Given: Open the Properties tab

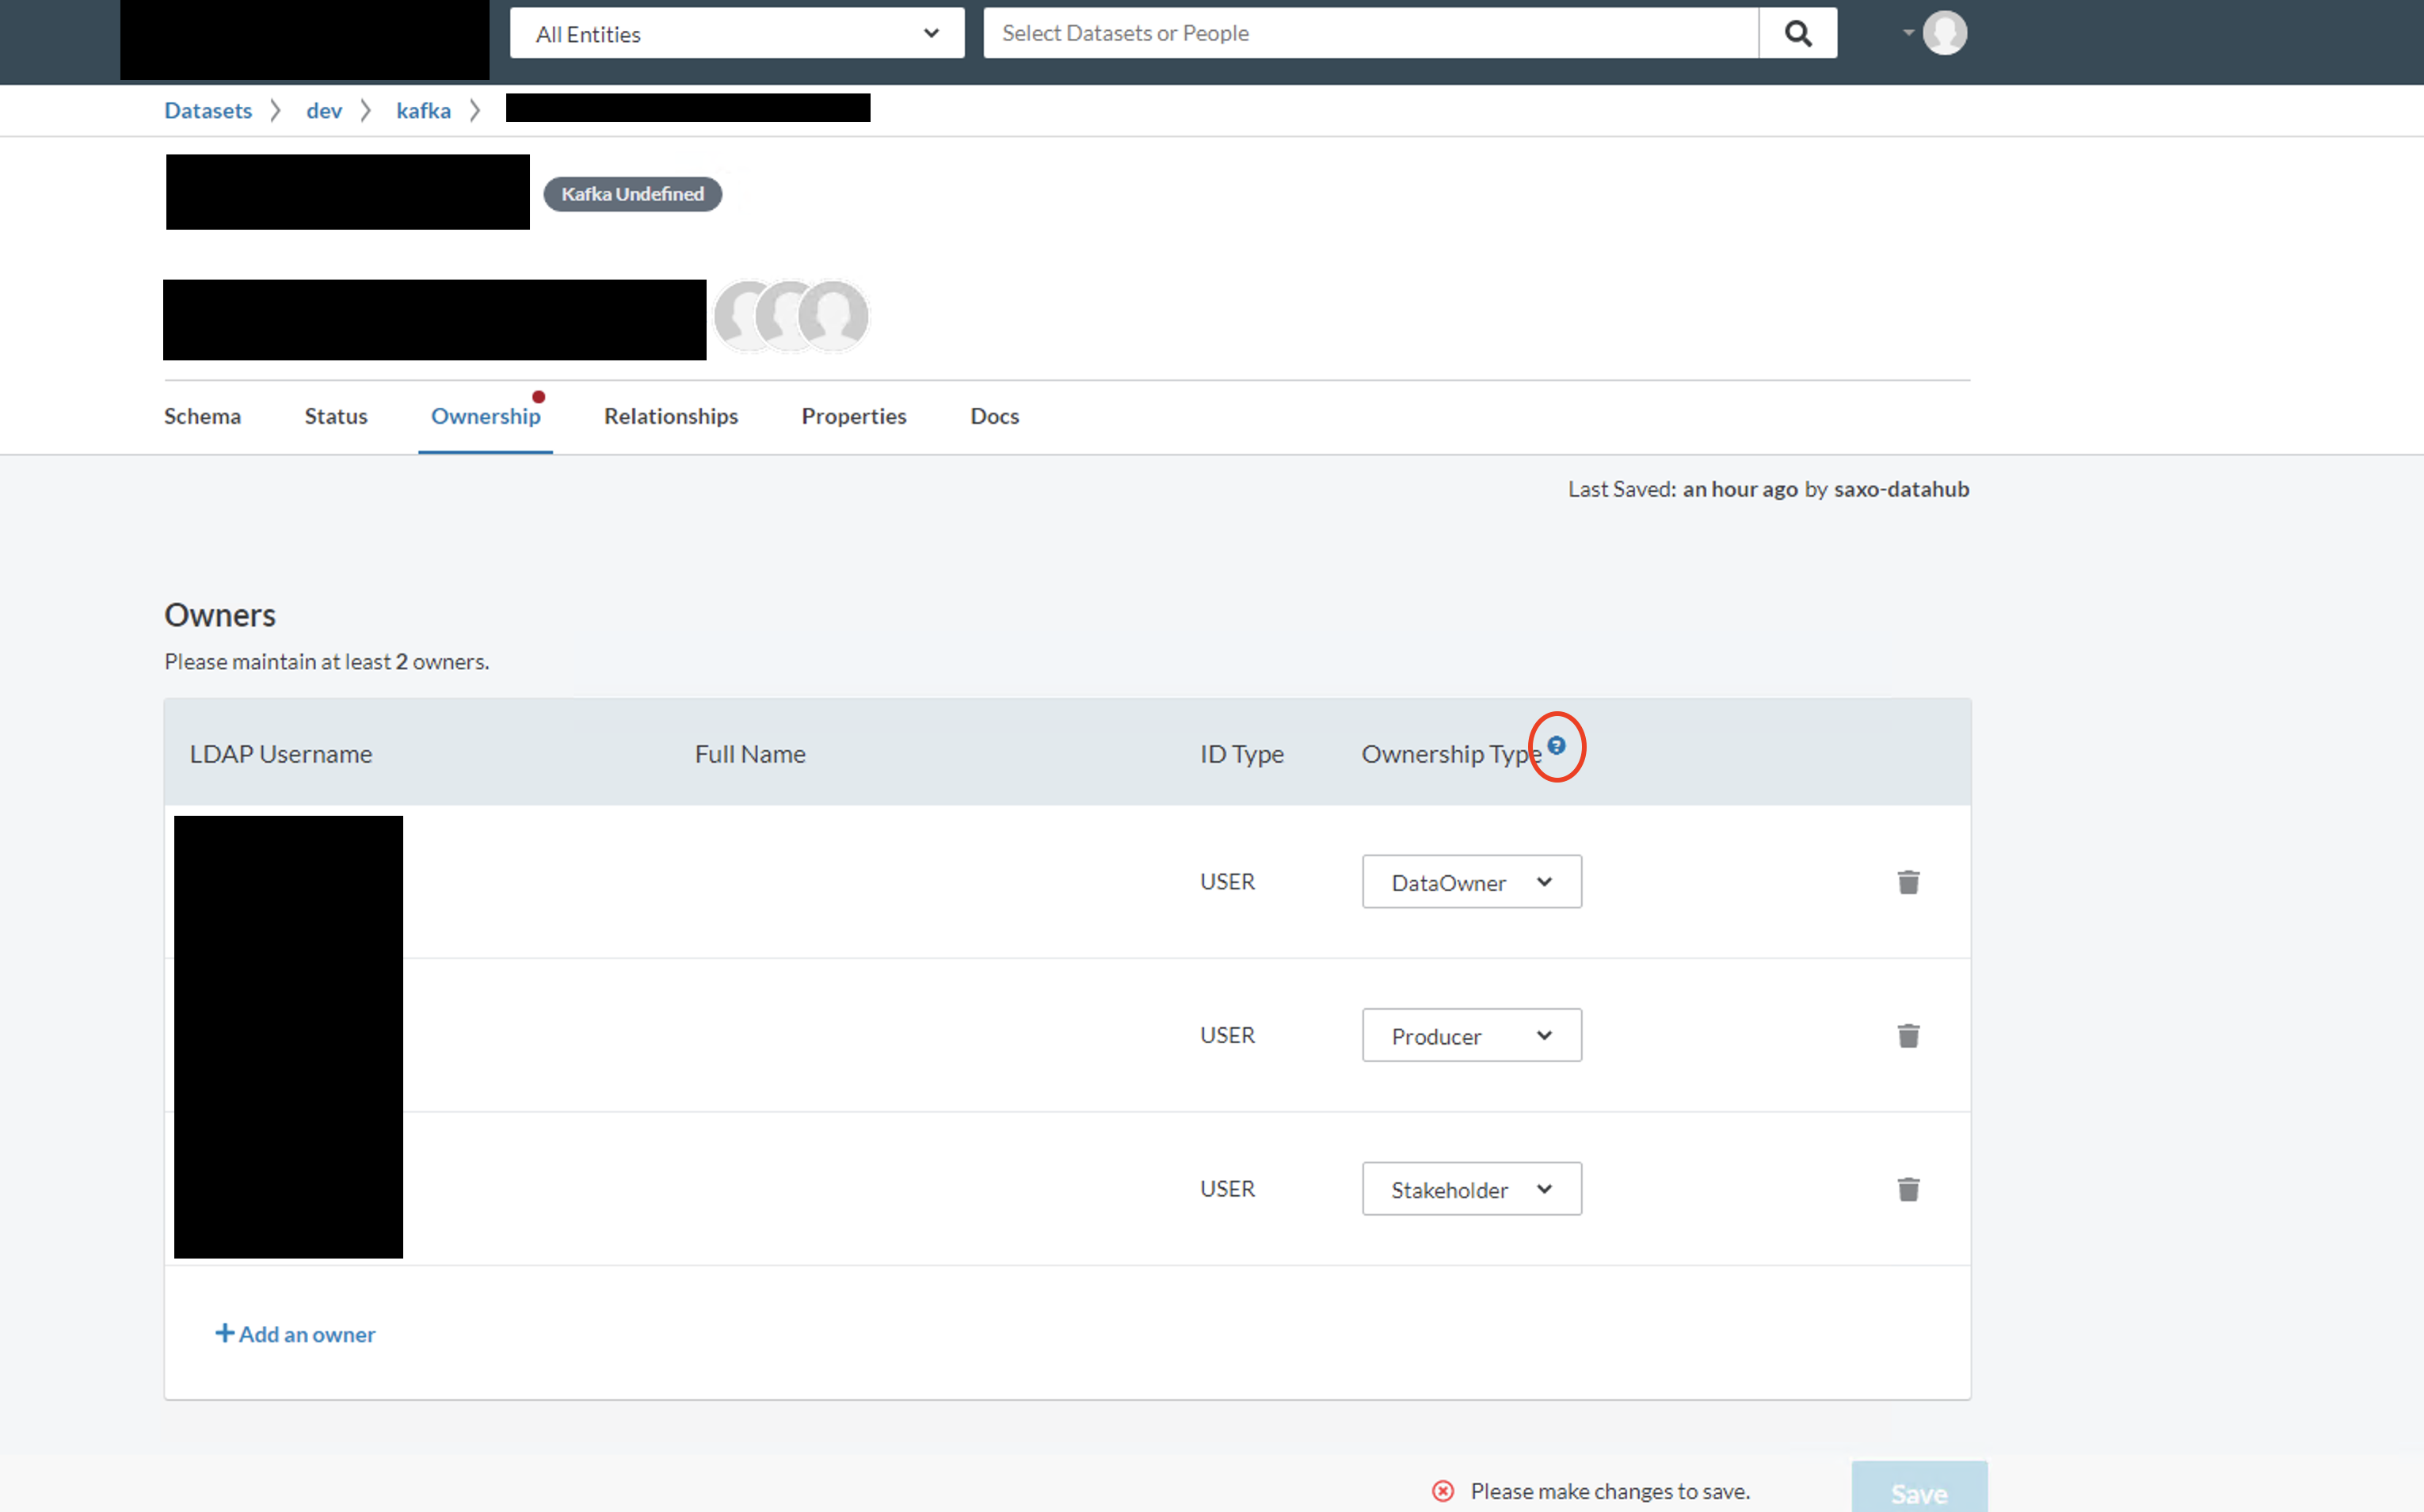Looking at the screenshot, I should 853,416.
